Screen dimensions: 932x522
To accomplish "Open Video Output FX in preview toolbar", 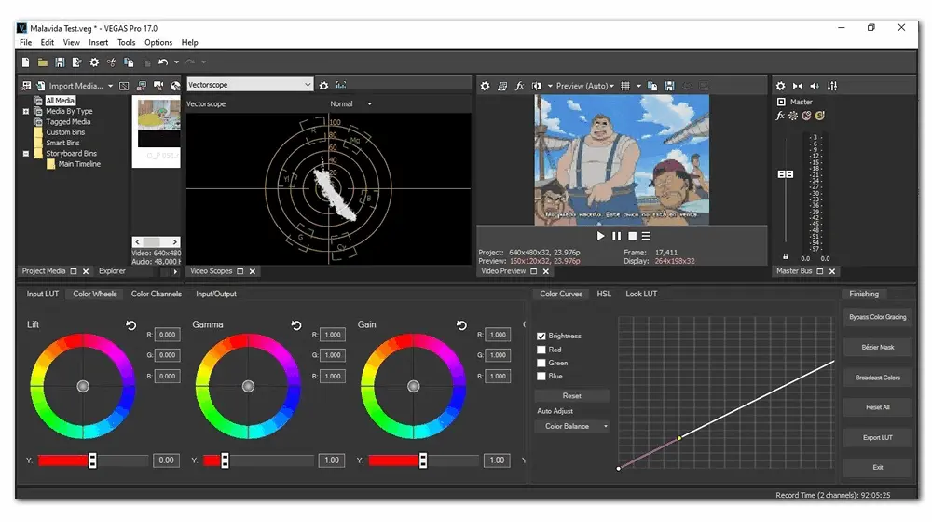I will 519,86.
